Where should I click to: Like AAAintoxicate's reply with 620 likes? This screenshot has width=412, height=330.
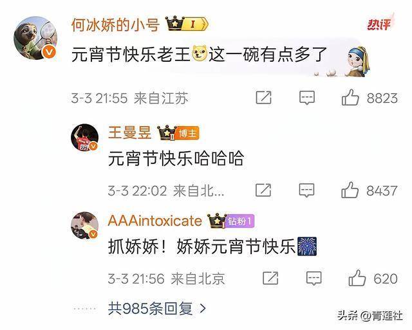coord(357,278)
